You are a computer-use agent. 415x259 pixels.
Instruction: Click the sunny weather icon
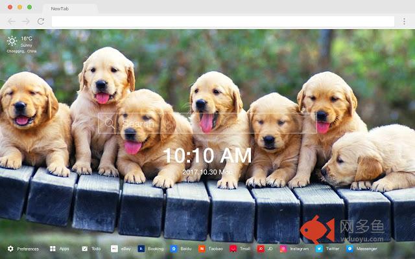tap(12, 41)
